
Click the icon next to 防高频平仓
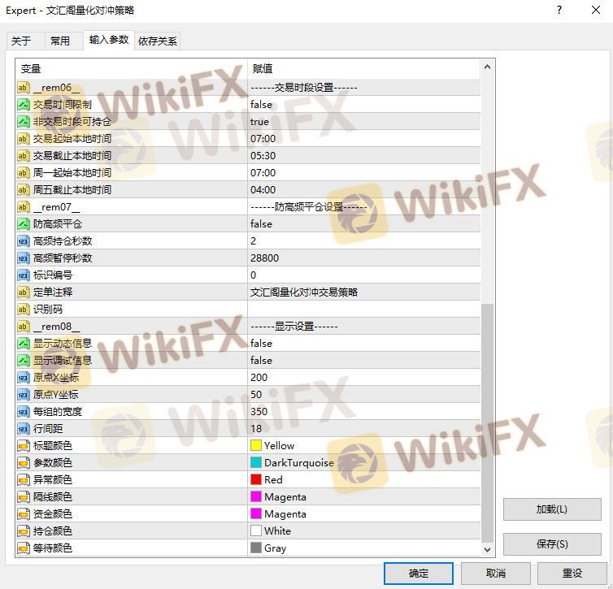tap(23, 224)
